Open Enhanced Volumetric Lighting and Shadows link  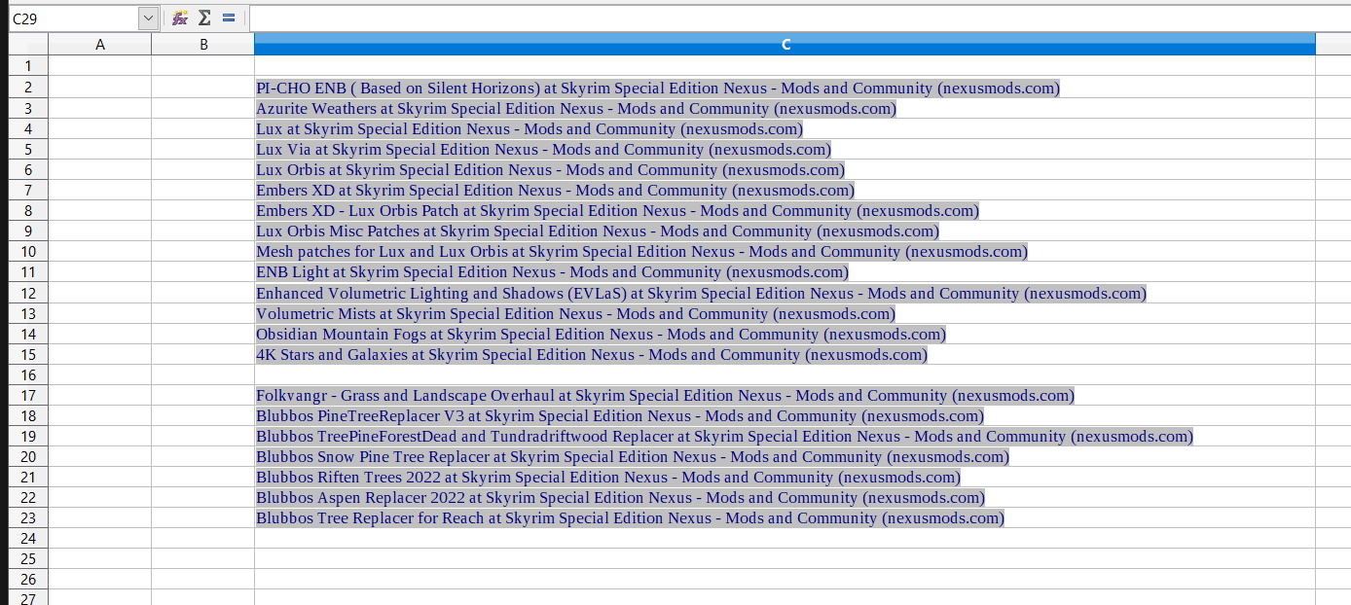[x=702, y=293]
